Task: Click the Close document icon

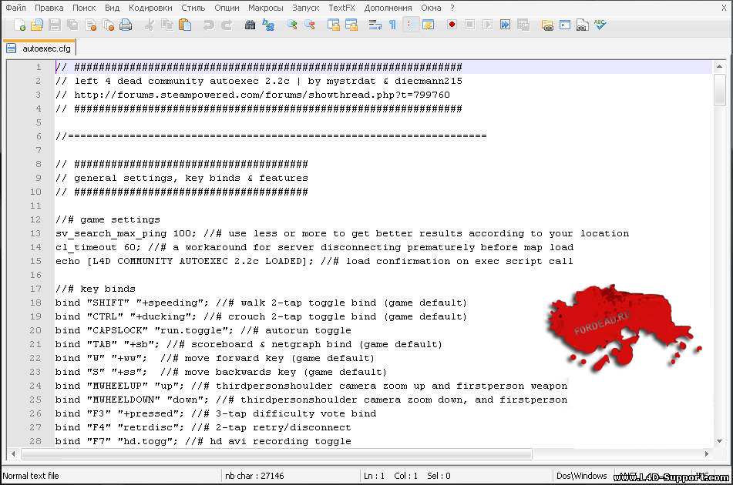Action: click(x=91, y=25)
